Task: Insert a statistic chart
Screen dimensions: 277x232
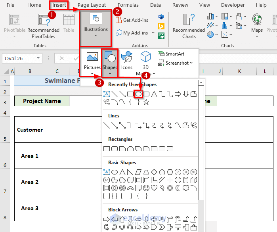Action: point(227,25)
